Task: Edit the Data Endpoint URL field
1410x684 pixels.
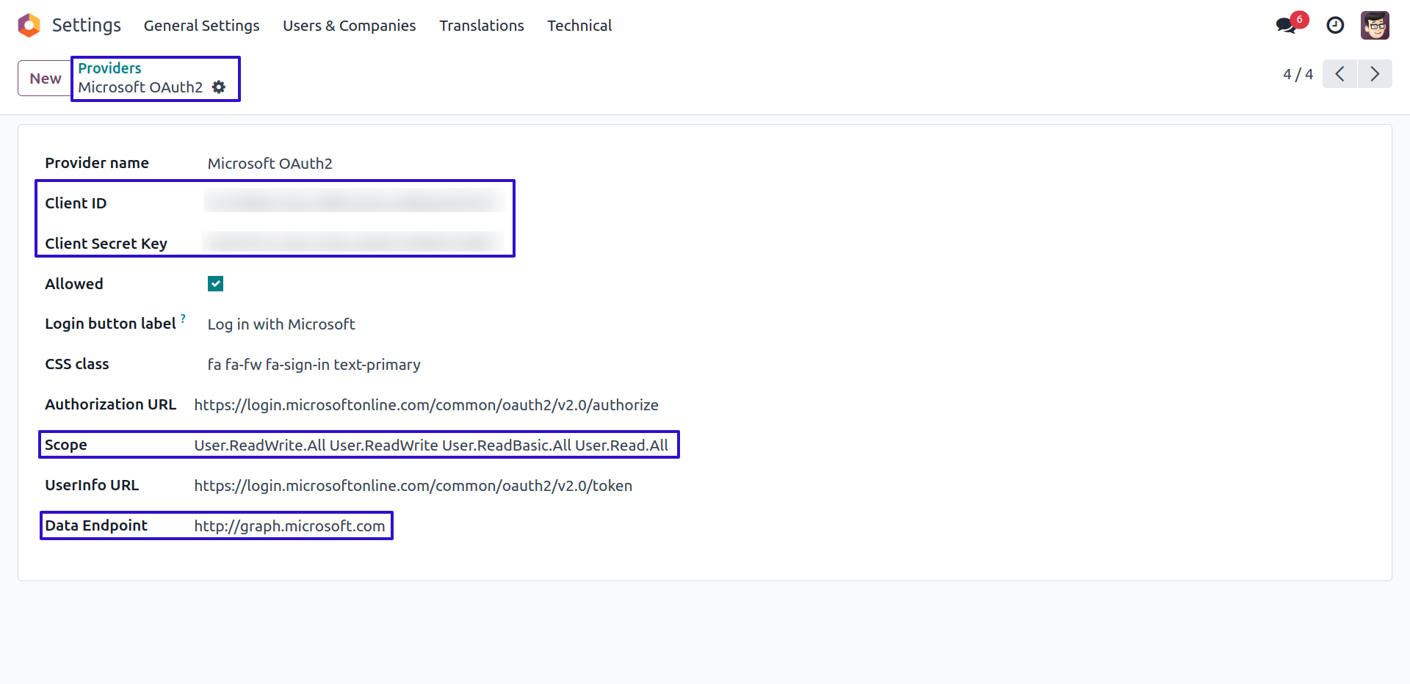Action: (x=289, y=526)
